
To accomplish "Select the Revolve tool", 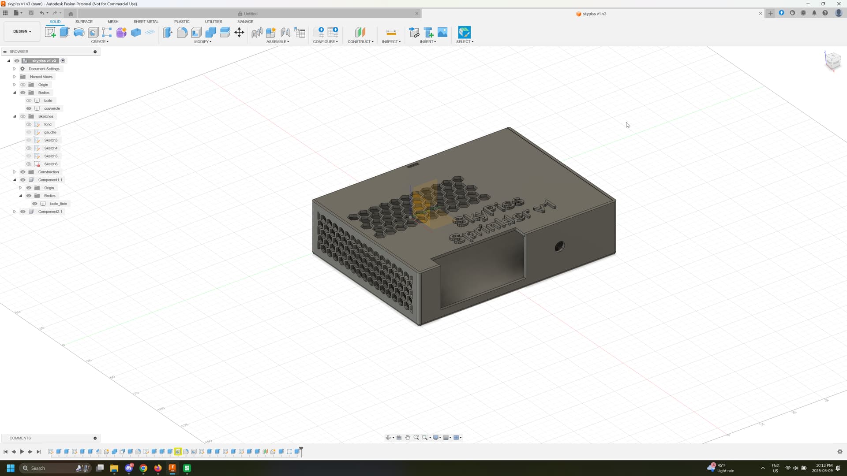I will (79, 32).
